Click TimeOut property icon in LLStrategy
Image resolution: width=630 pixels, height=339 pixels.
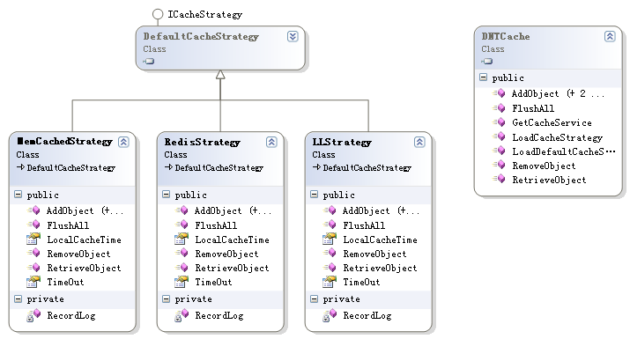[x=330, y=282]
